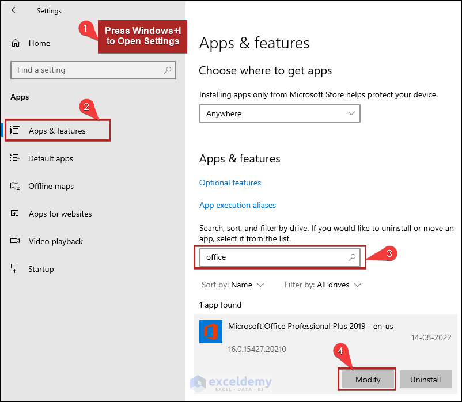Click the search magnifier in the app list box

352,257
